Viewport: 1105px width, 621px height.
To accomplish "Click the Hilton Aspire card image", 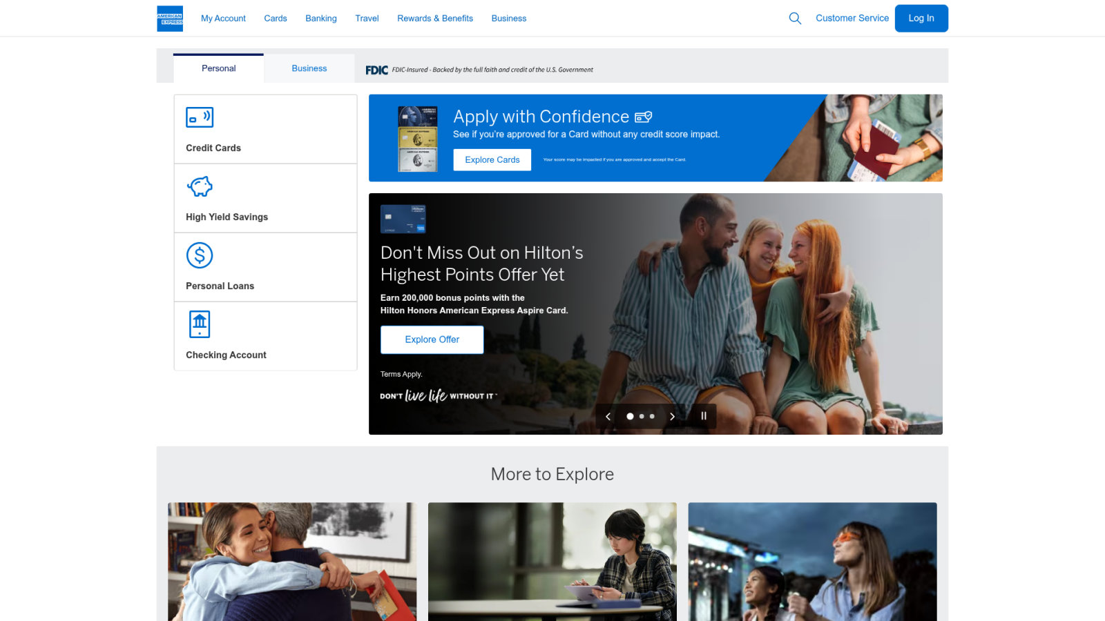I will pyautogui.click(x=403, y=219).
